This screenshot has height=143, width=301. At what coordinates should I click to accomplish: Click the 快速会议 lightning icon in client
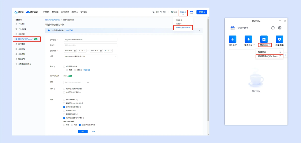tap(248, 39)
